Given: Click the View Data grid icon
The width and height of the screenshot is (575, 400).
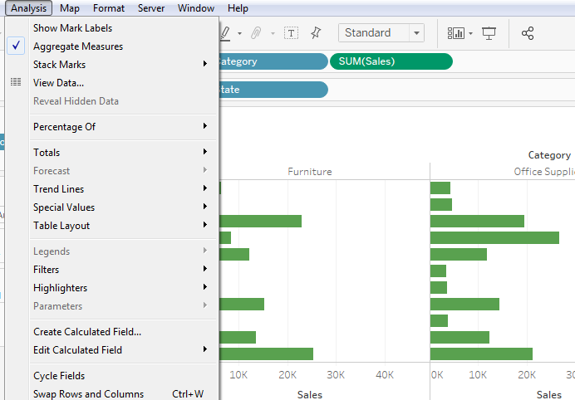Looking at the screenshot, I should click(16, 82).
